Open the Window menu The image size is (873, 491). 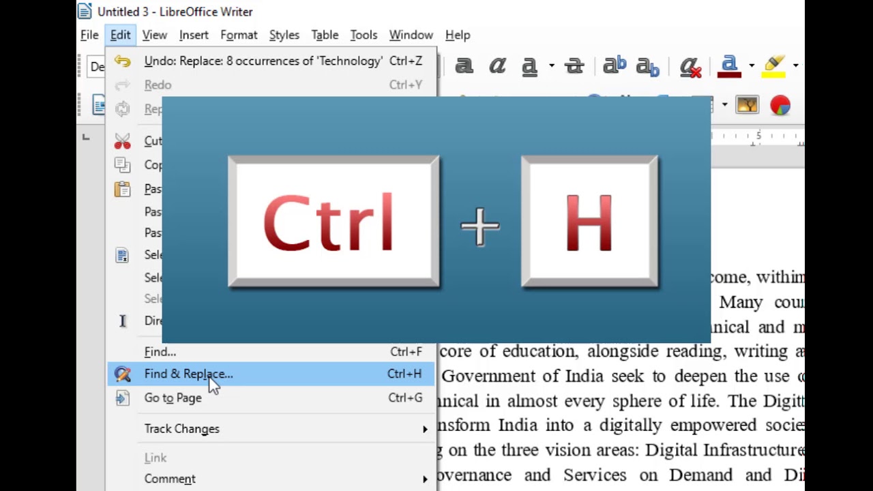pos(411,35)
